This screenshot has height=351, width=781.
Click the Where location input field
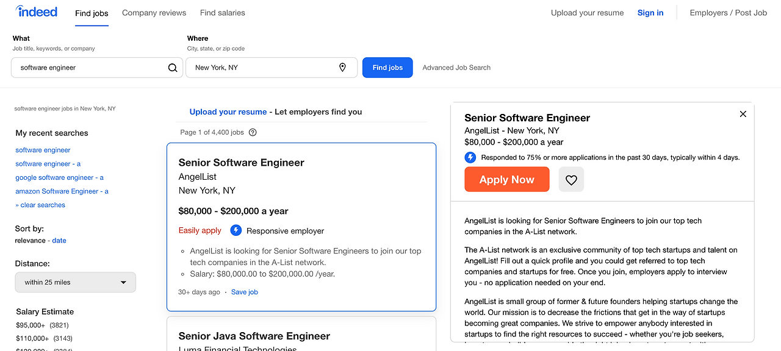point(262,68)
